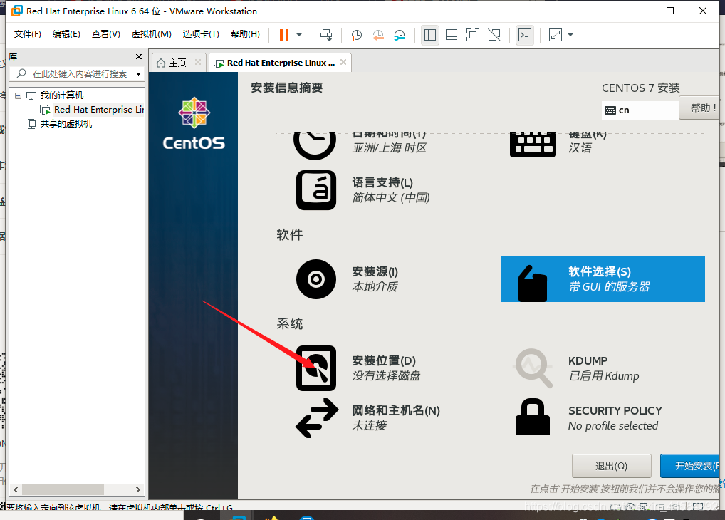725x520 pixels.
Task: Open the power options dropdown arrow
Action: (x=299, y=35)
